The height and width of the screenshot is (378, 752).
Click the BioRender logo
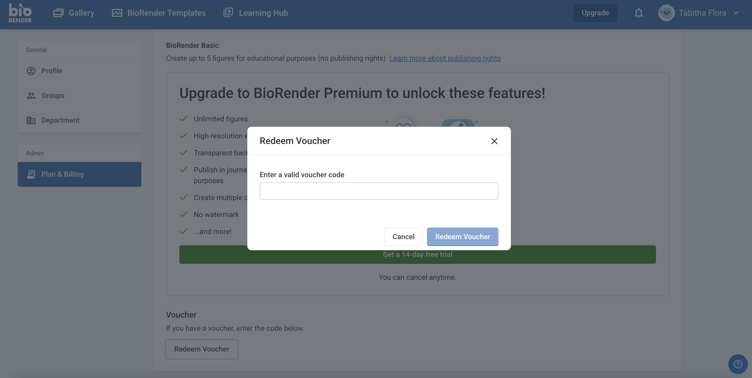point(20,13)
